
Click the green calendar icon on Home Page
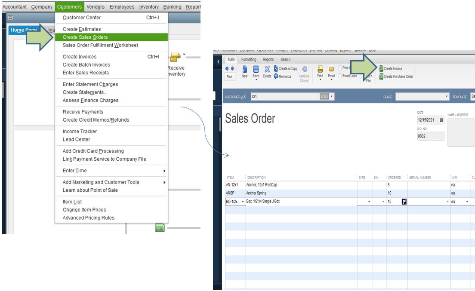coord(160,228)
